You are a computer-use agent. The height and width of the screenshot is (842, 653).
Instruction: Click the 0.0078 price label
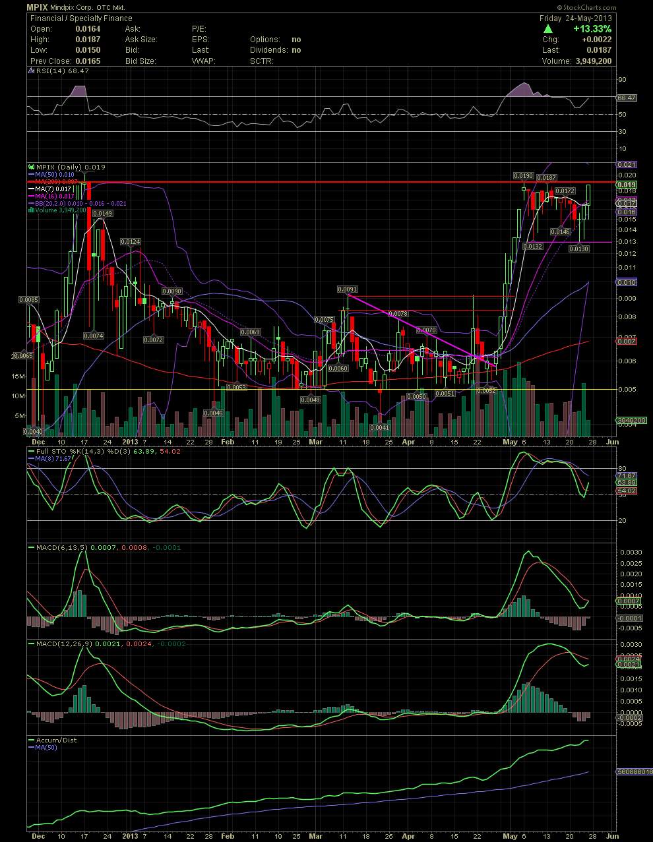pyautogui.click(x=398, y=314)
